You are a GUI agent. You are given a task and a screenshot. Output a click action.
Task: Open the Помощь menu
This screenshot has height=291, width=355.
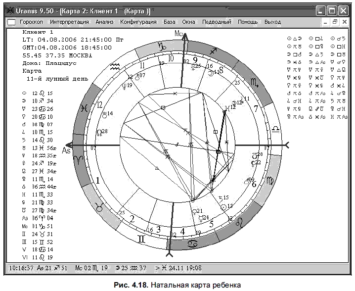[247, 22]
